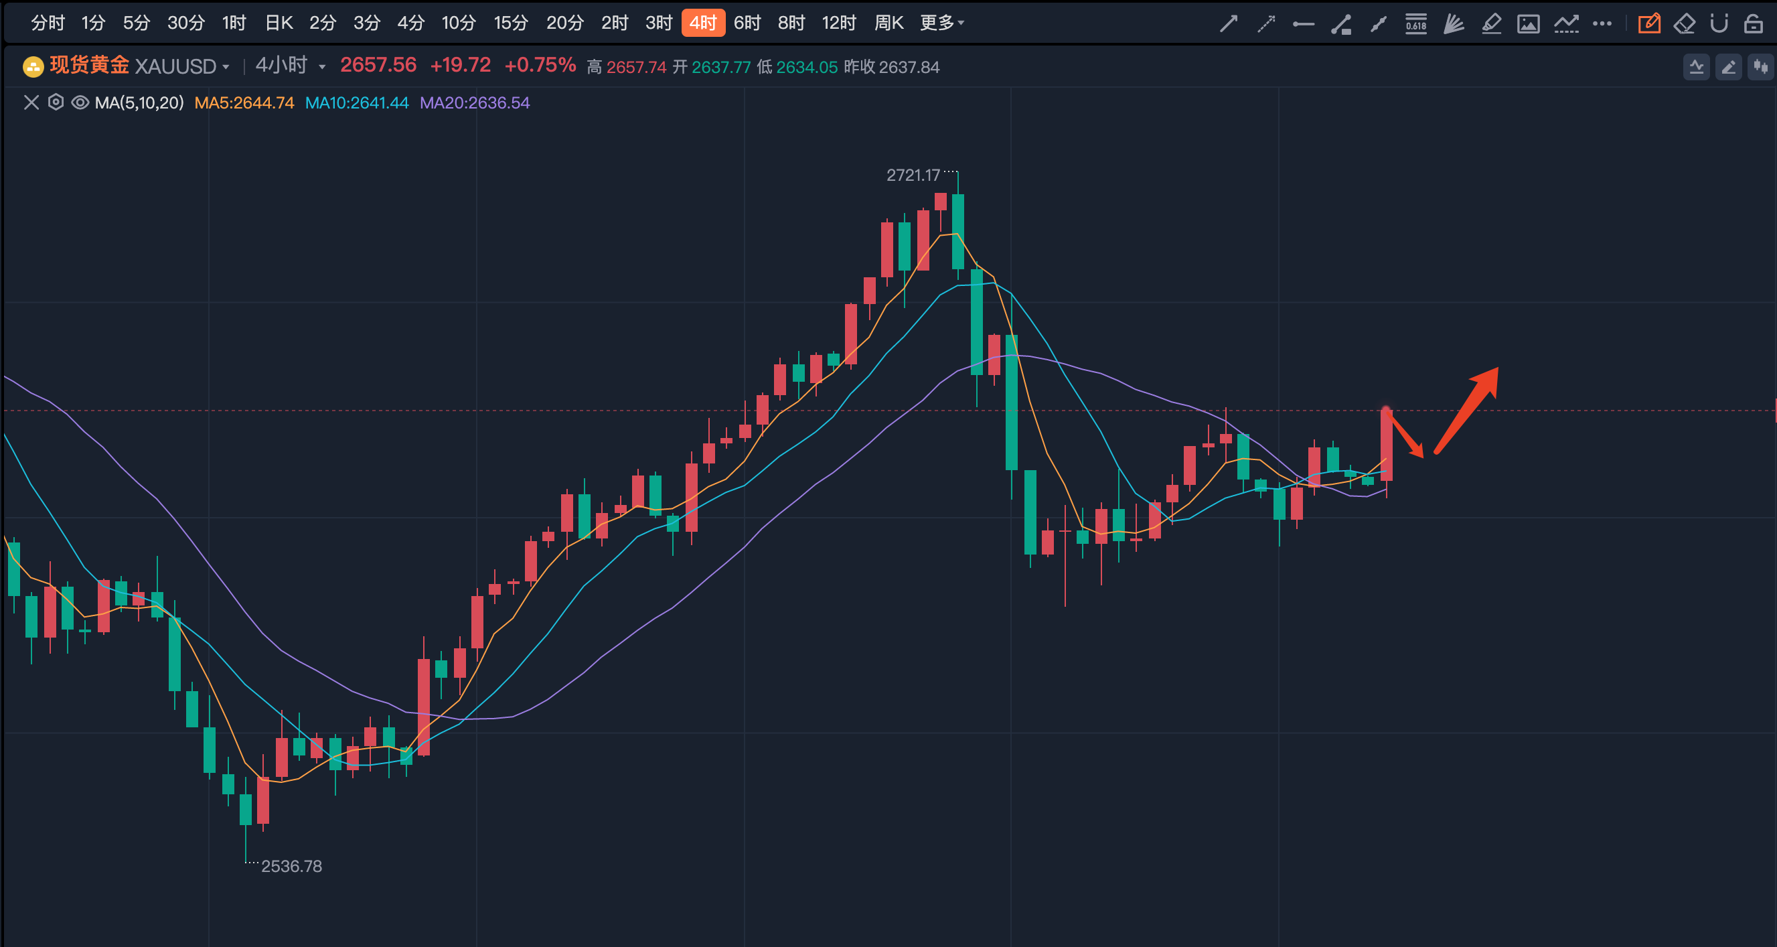This screenshot has height=947, width=1777.
Task: Switch to the 30分 timeframe tab
Action: click(185, 23)
